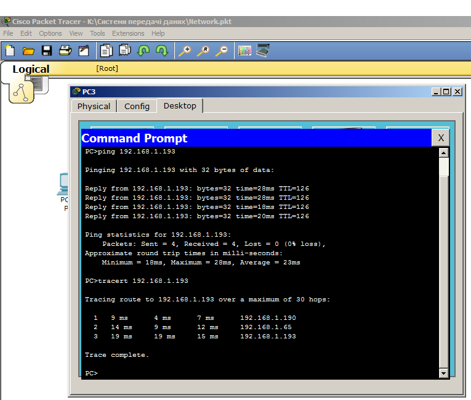Viewport: 471px width, 400px height.
Task: Click the 'Ping statistics for 192.168.1.193' line
Action: click(x=158, y=235)
